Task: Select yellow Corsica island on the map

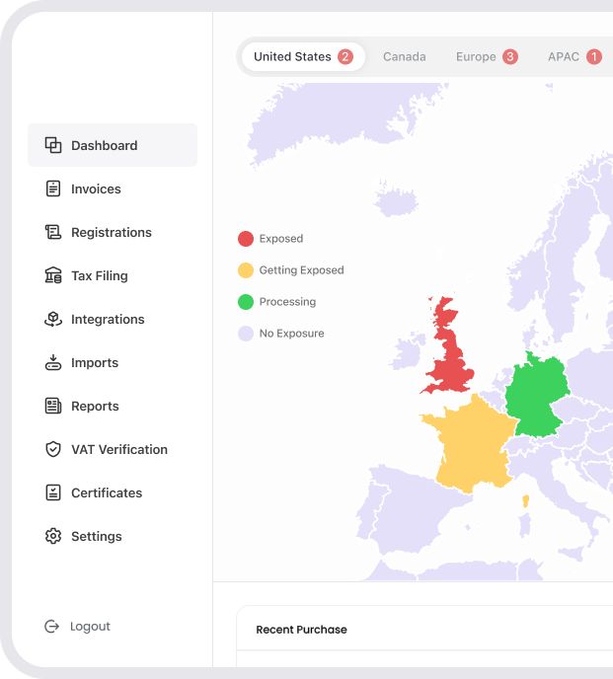Action: 525,501
